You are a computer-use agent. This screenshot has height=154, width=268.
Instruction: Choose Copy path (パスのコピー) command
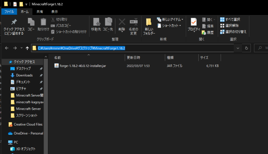click(x=61, y=25)
